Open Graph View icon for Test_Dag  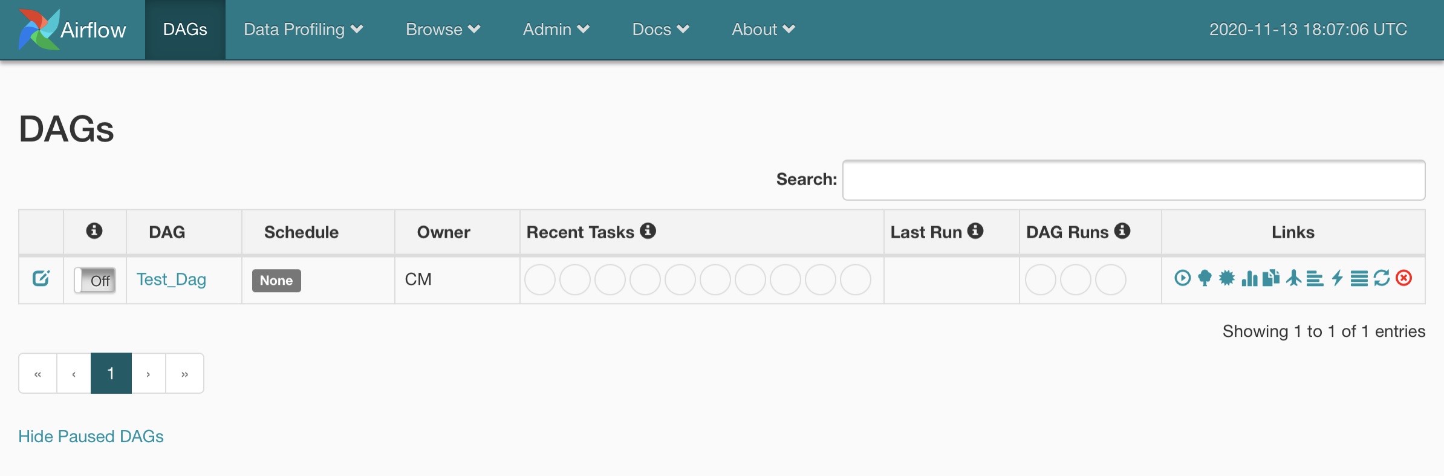pyautogui.click(x=1227, y=278)
